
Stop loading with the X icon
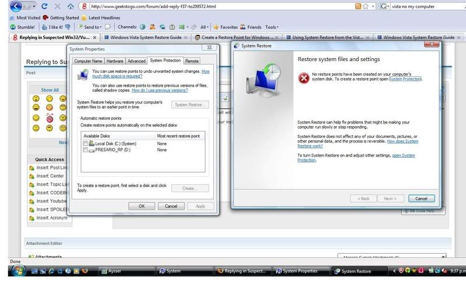[x=57, y=6]
